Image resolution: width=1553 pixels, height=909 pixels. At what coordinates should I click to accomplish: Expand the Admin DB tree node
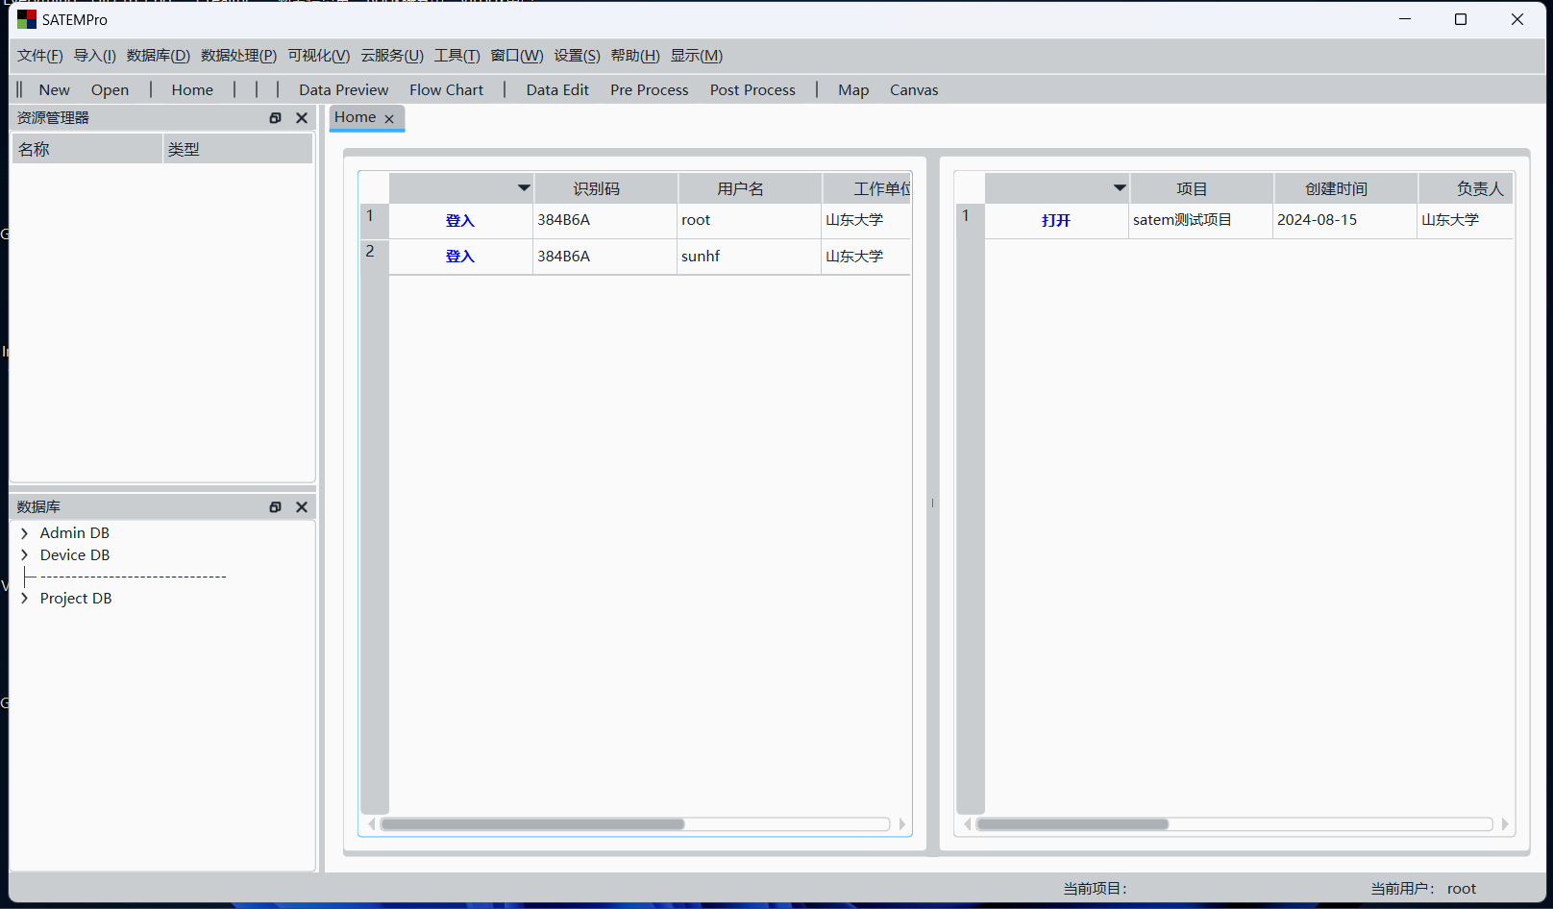click(25, 533)
